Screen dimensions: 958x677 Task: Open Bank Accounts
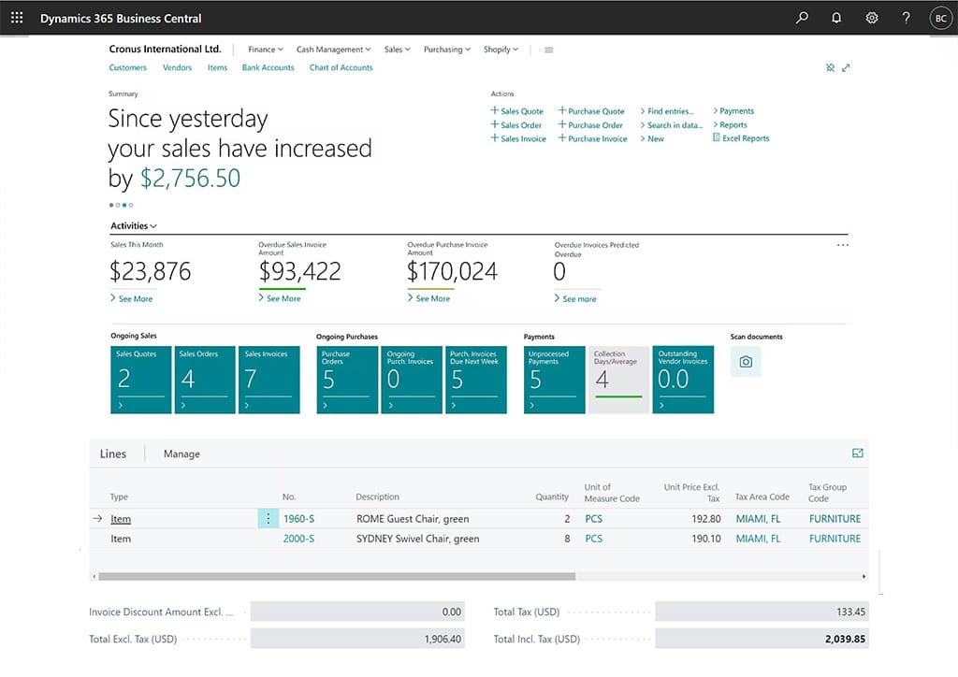(269, 67)
